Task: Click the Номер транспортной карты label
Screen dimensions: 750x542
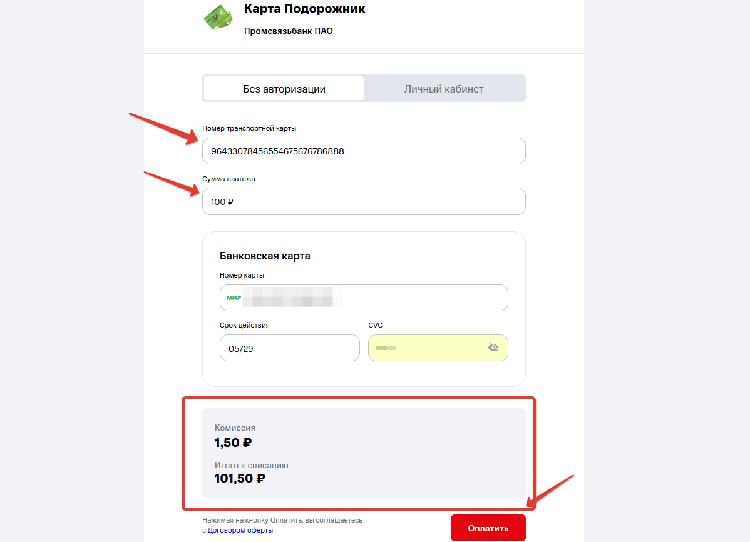Action: pyautogui.click(x=249, y=128)
